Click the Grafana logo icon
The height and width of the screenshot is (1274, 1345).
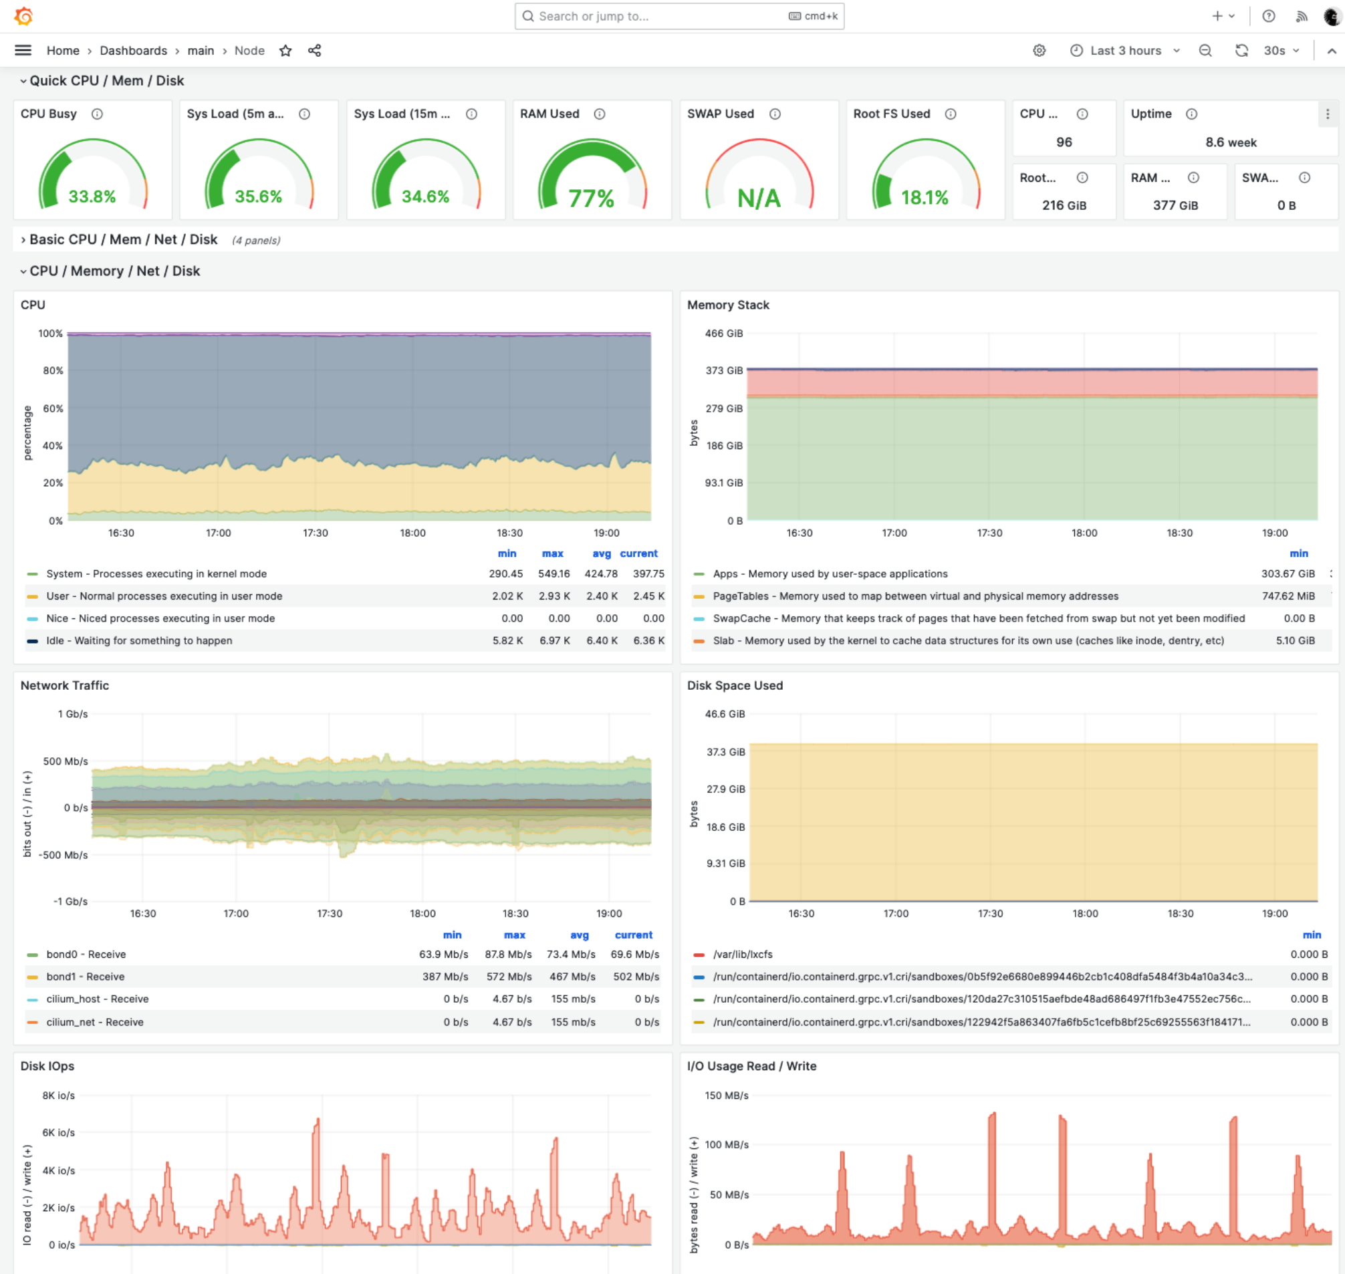pos(23,15)
